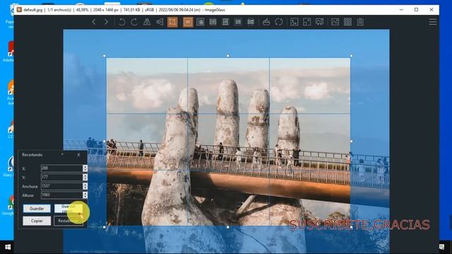
Task: Select Scale to fill zoom mode
Action: point(251,22)
